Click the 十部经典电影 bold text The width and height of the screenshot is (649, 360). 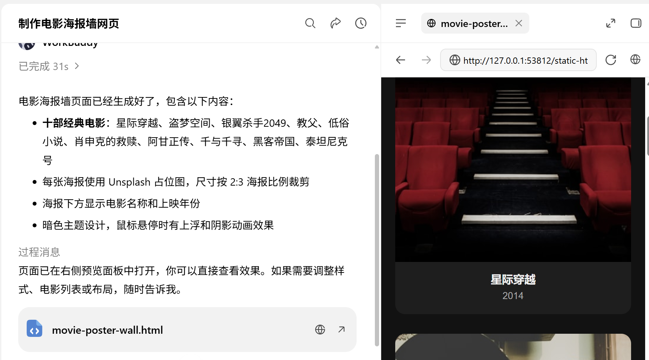tap(74, 123)
